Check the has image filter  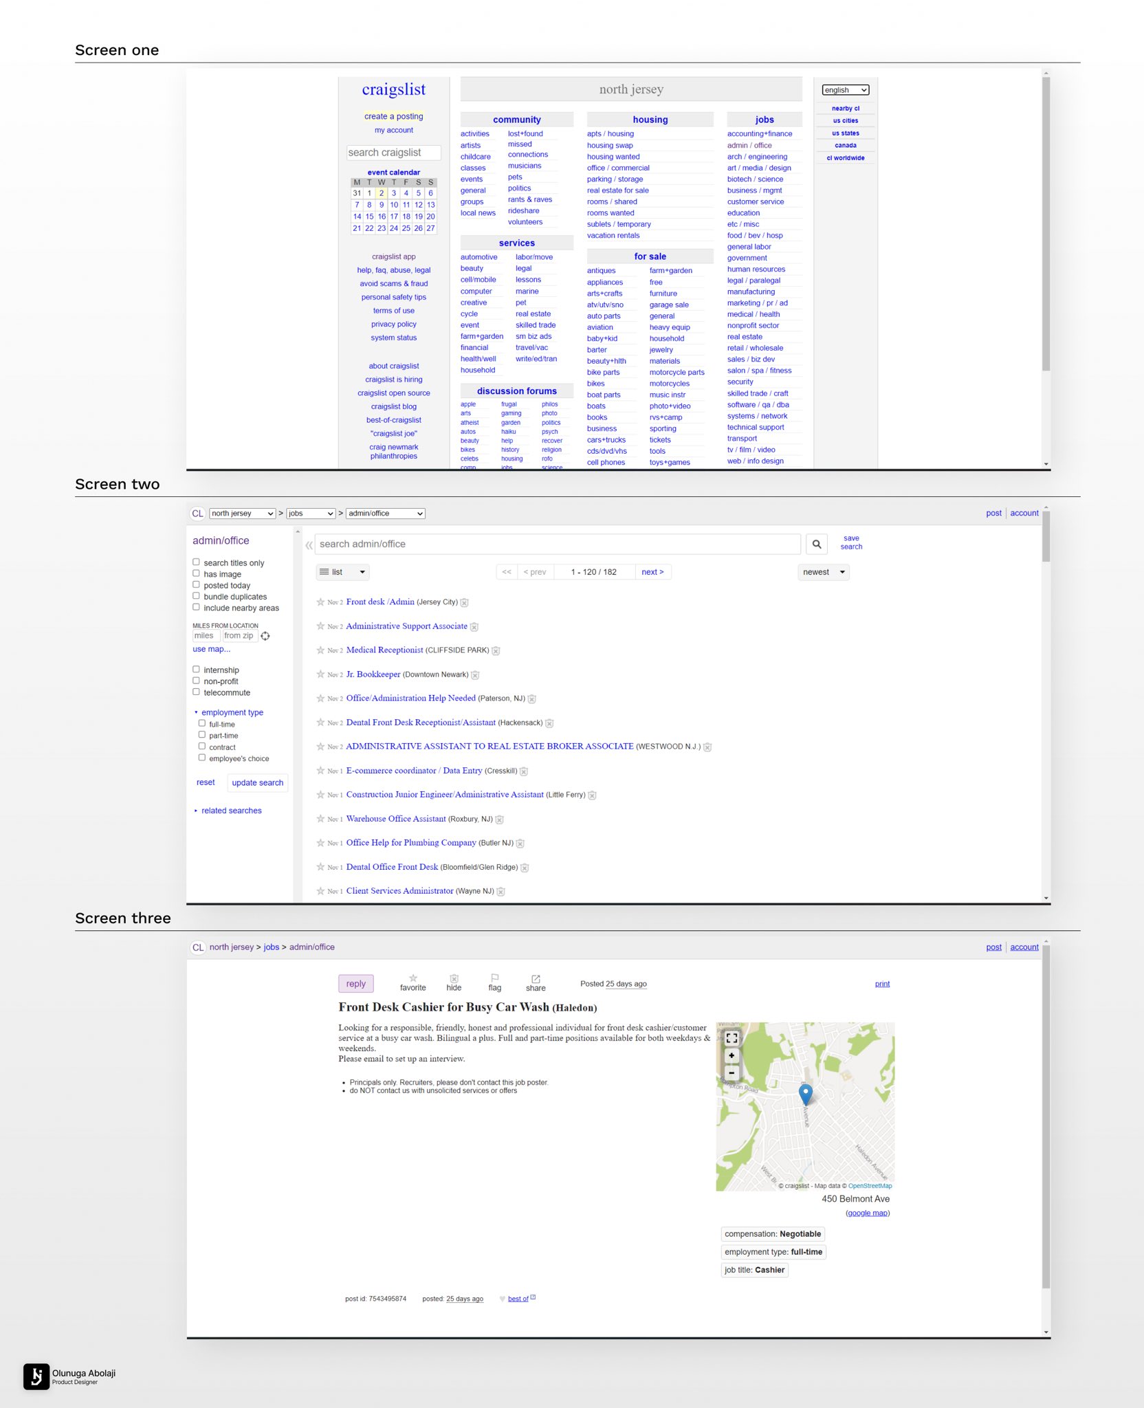pyautogui.click(x=196, y=573)
